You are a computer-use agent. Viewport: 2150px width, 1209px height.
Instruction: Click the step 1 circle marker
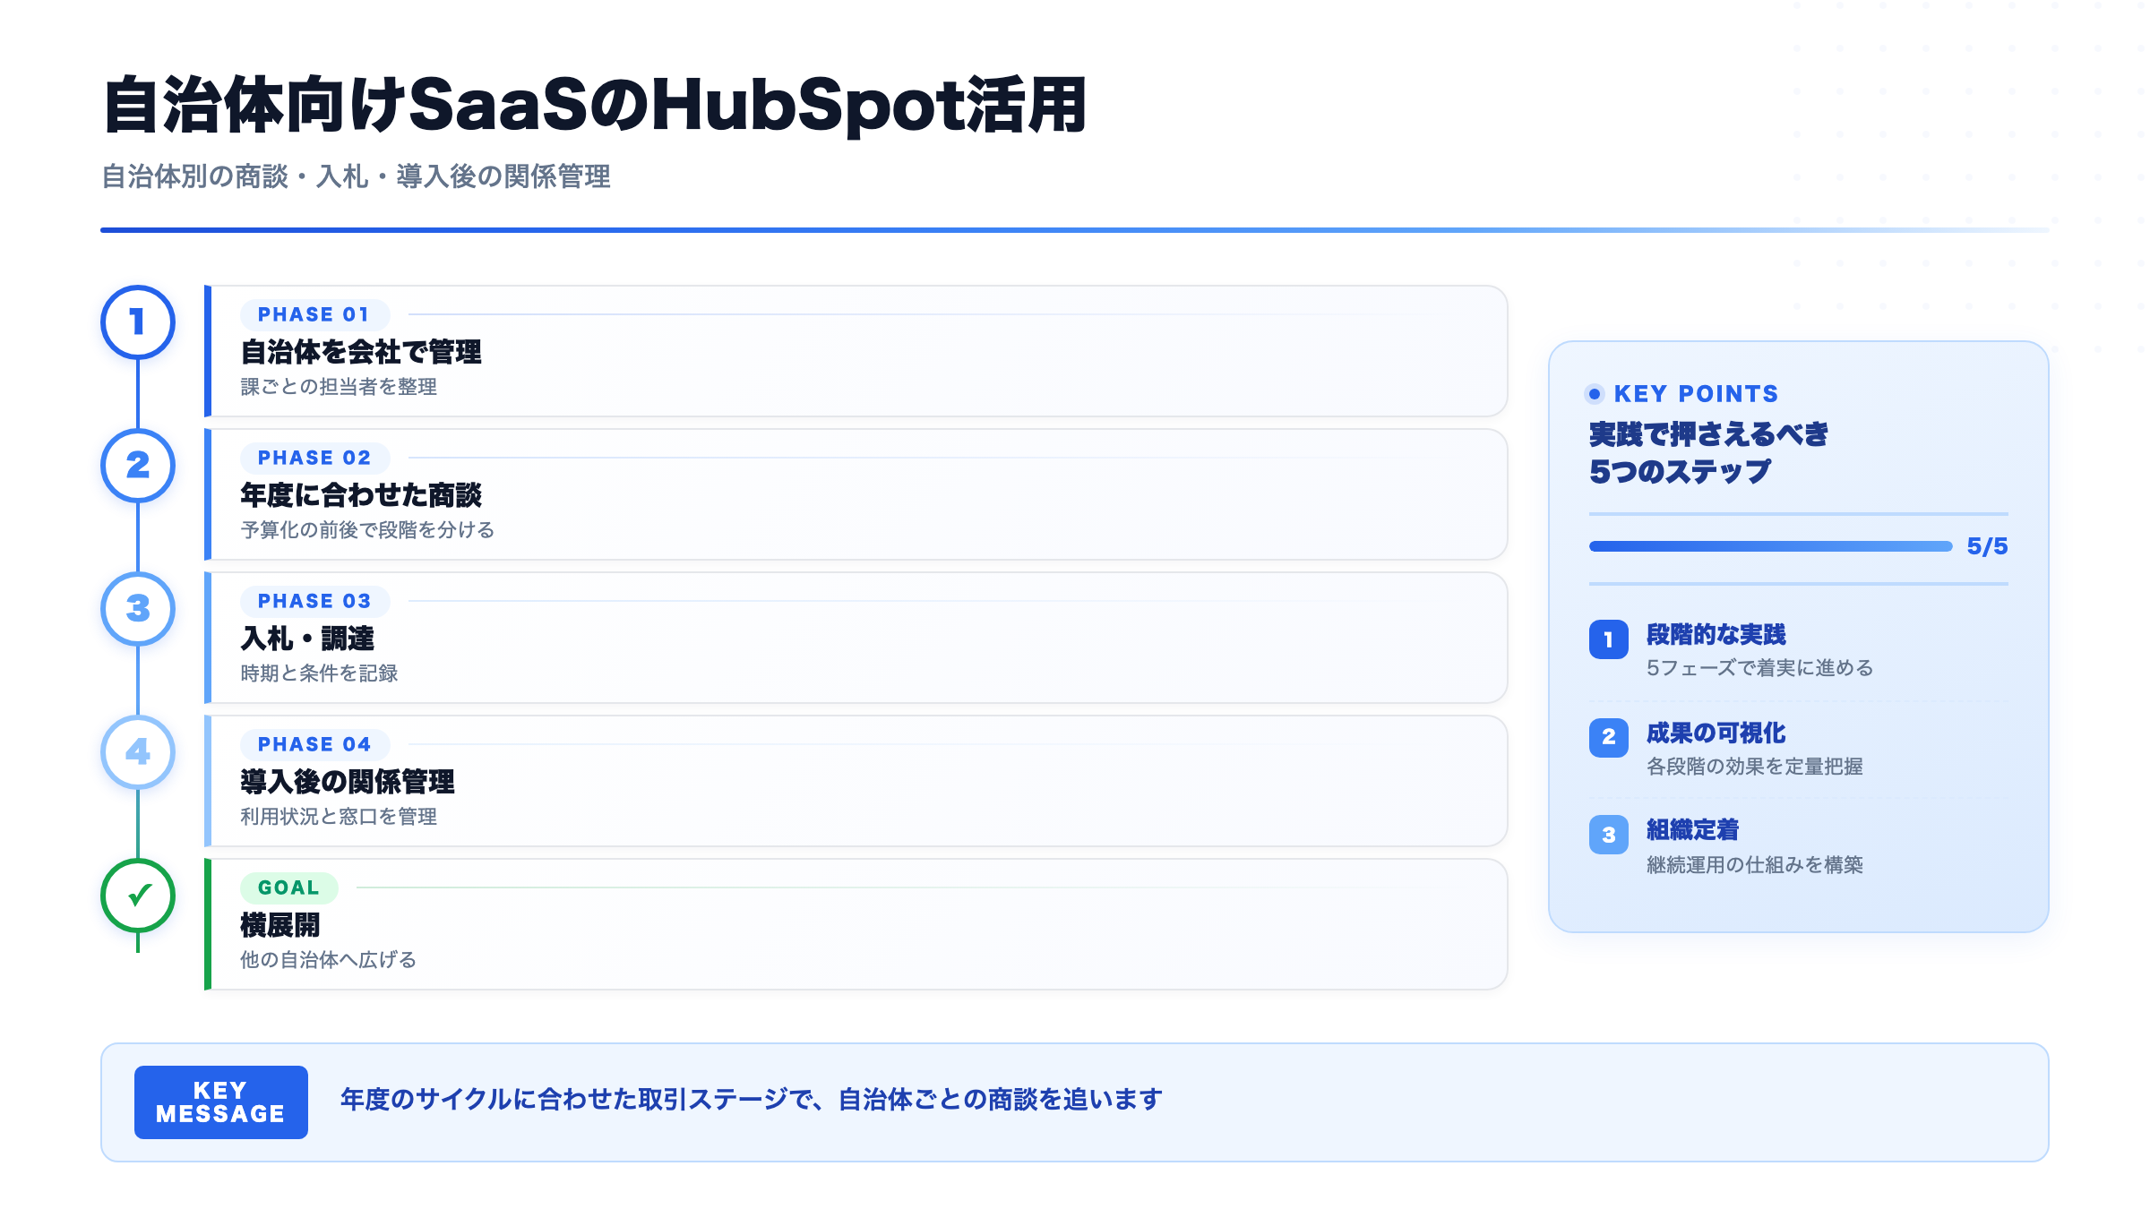[138, 322]
